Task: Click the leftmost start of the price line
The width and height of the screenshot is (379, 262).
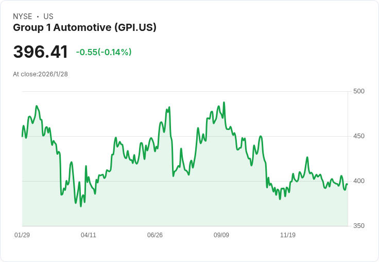Action: (x=22, y=136)
